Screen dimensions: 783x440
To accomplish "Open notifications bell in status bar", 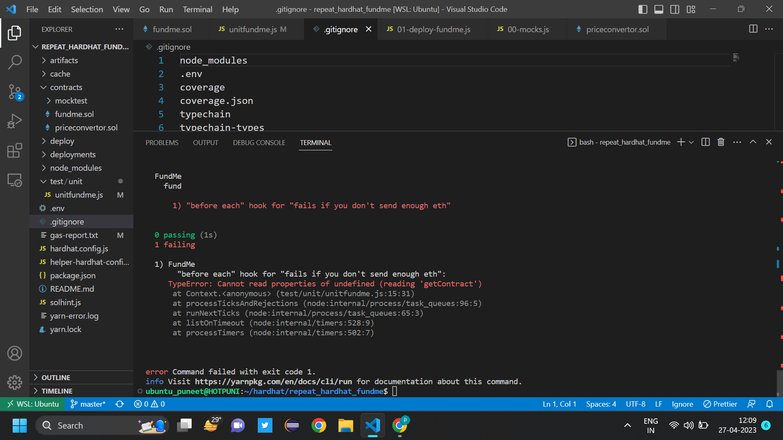I will [x=770, y=404].
